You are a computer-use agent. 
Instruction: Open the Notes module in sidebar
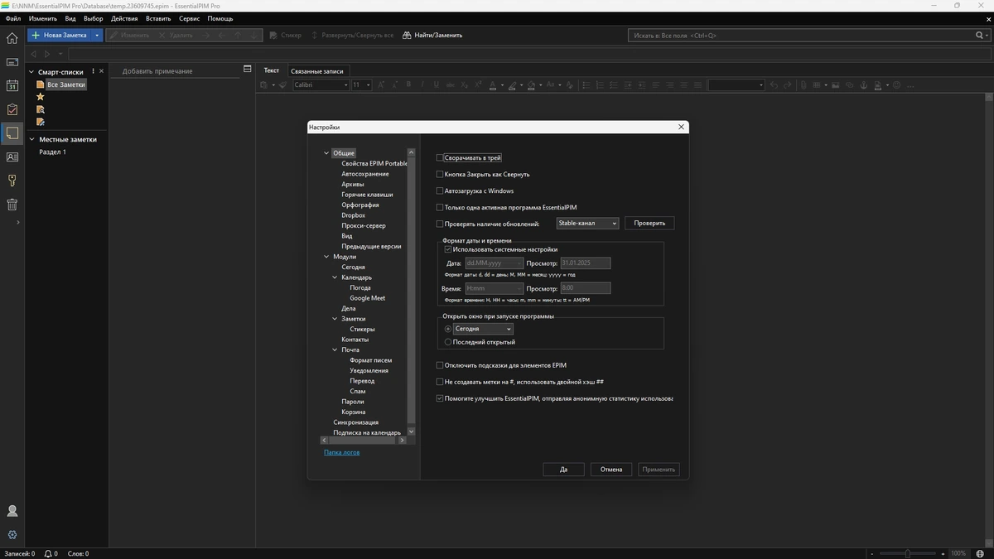pyautogui.click(x=12, y=133)
